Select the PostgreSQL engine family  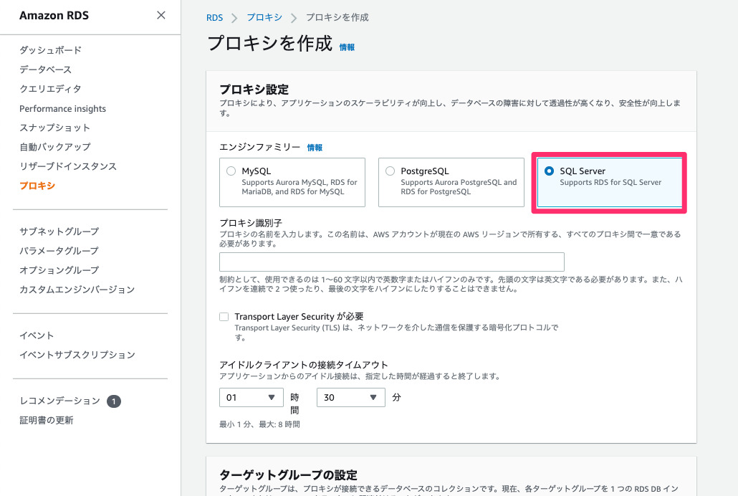click(390, 170)
